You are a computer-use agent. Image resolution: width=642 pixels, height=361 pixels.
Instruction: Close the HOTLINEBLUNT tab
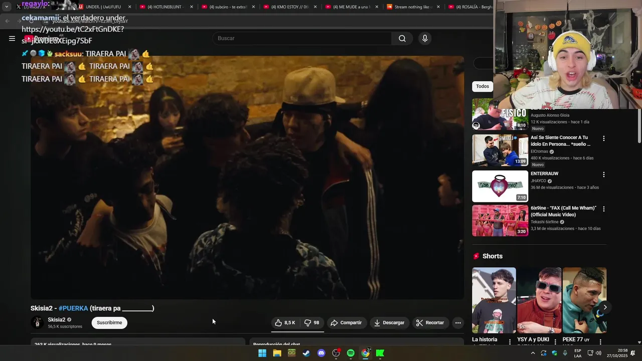pyautogui.click(x=192, y=7)
